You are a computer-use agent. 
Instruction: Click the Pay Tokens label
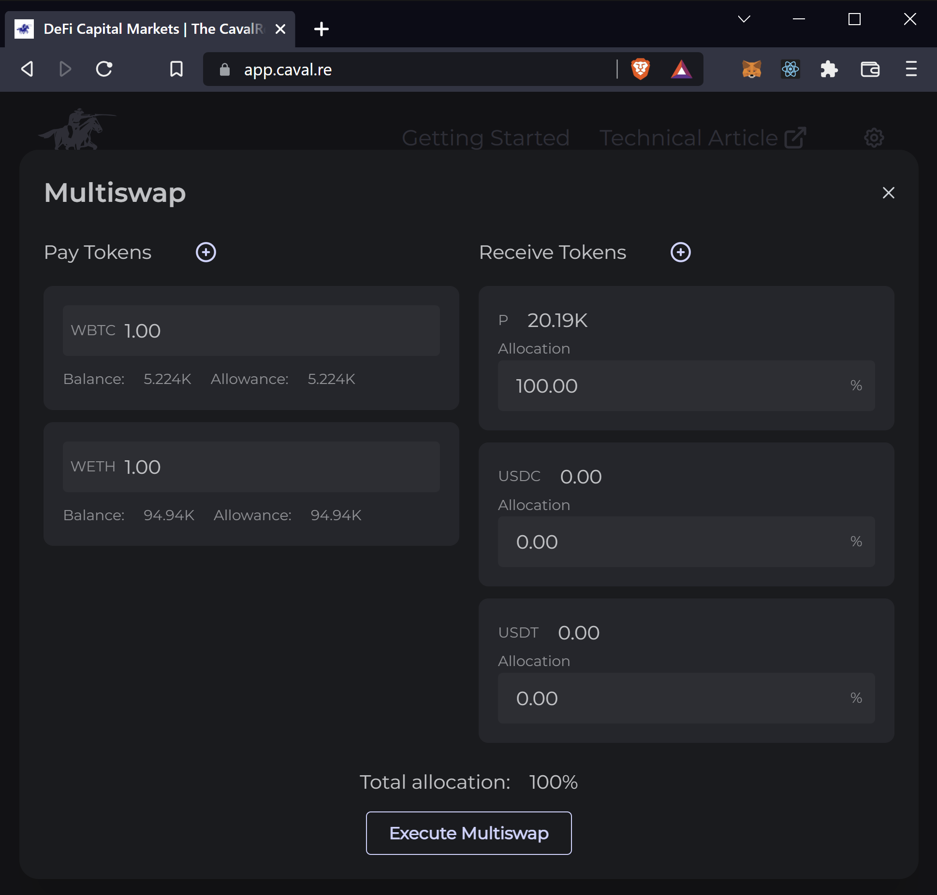98,253
